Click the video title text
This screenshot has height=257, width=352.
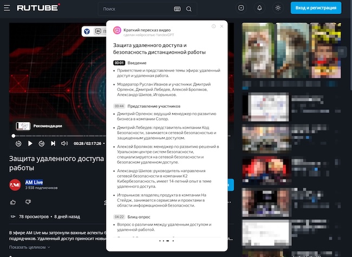click(56, 163)
